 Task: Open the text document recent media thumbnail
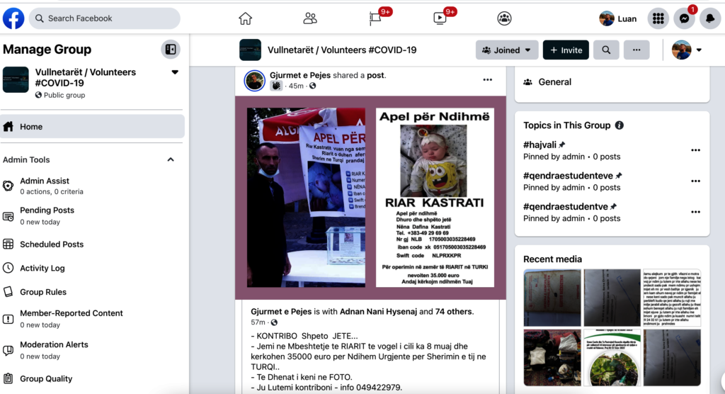(672, 298)
